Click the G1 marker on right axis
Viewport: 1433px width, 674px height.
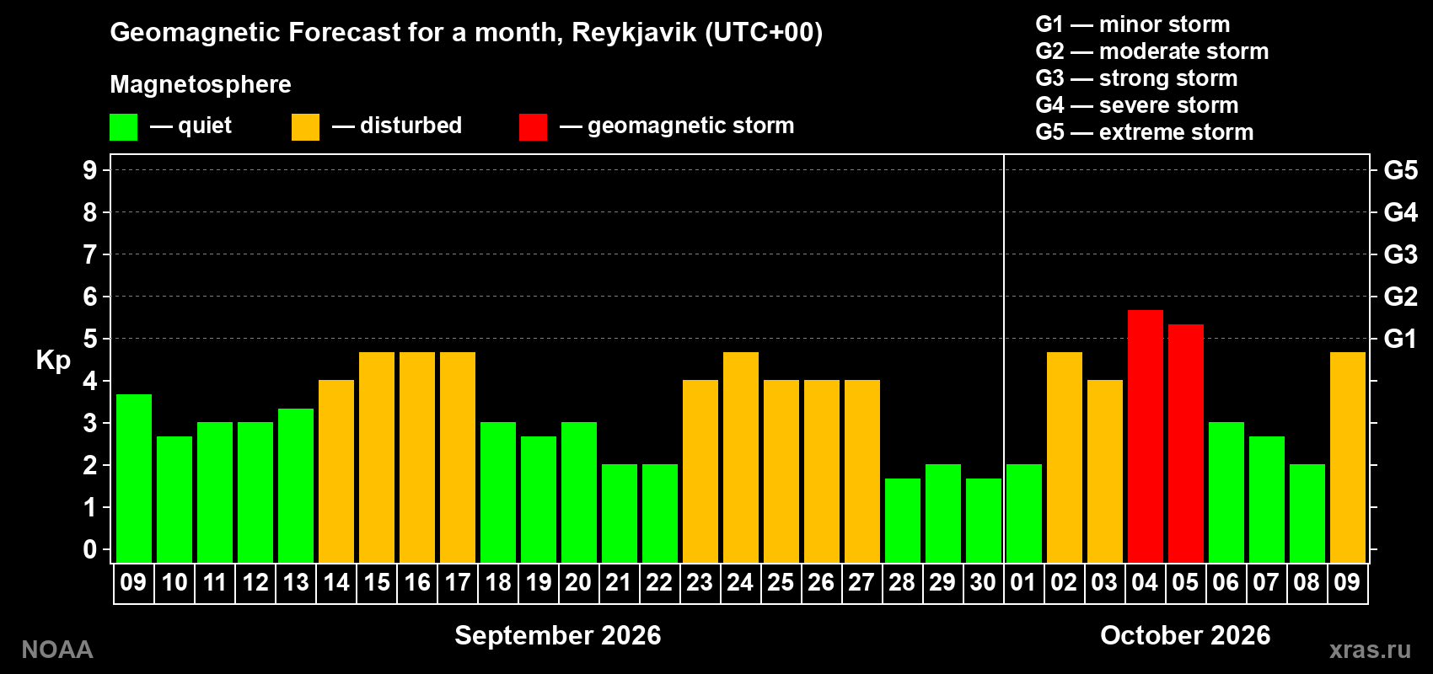tap(1400, 339)
